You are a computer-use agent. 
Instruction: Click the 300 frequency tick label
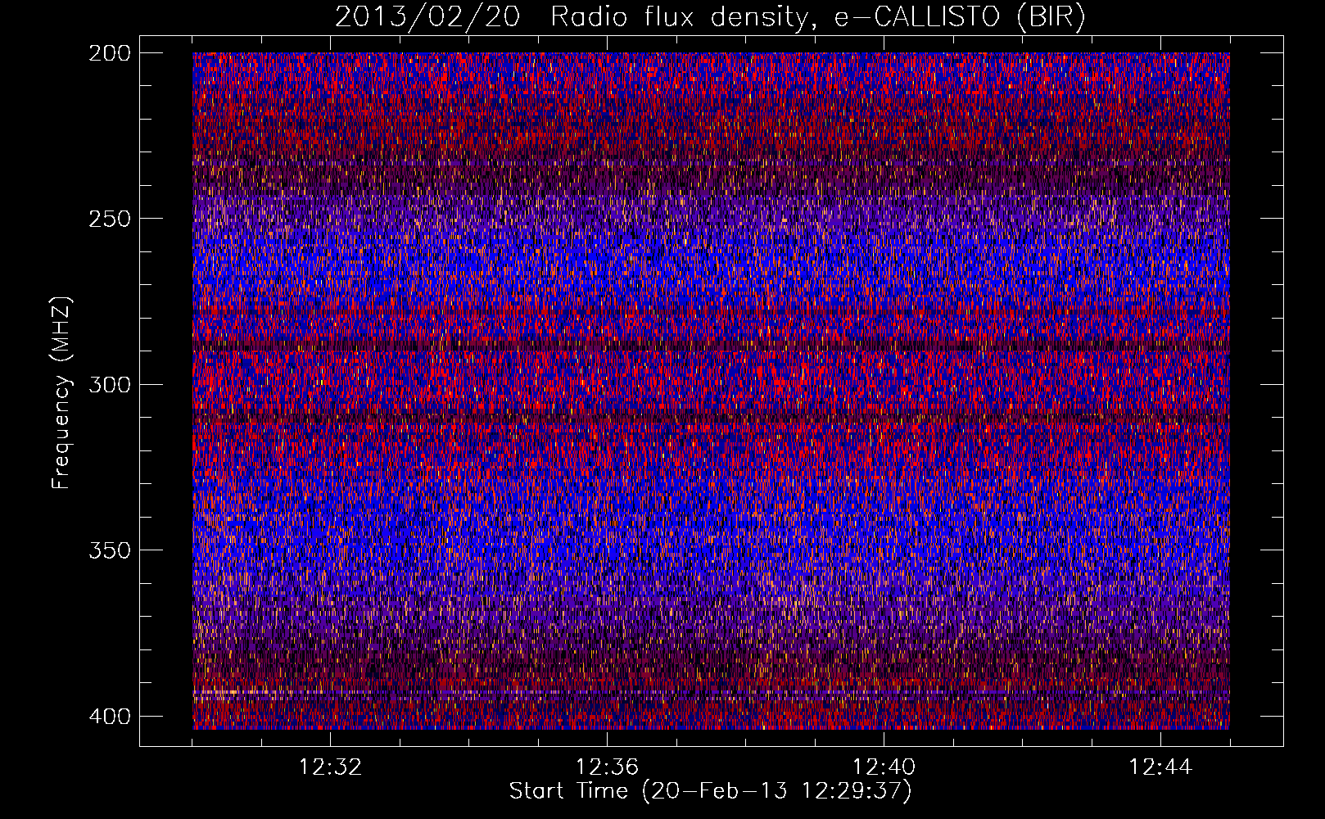click(109, 384)
